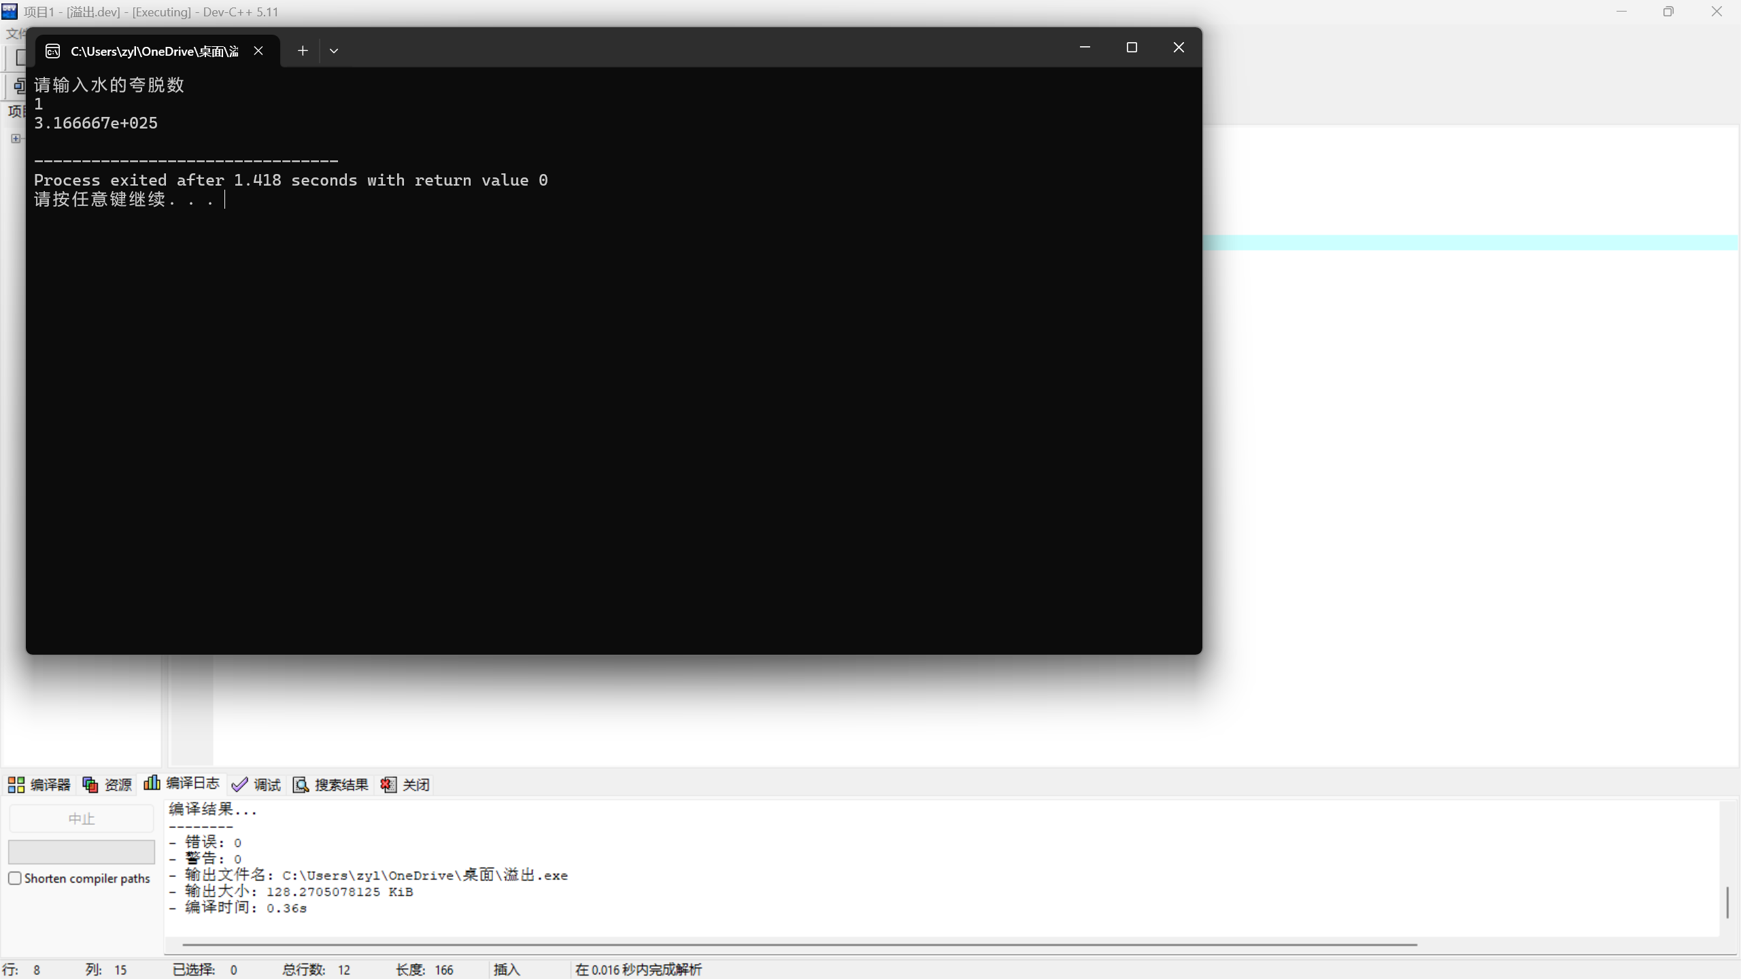Expand the project tree plus node
Image resolution: width=1741 pixels, height=979 pixels.
point(15,139)
